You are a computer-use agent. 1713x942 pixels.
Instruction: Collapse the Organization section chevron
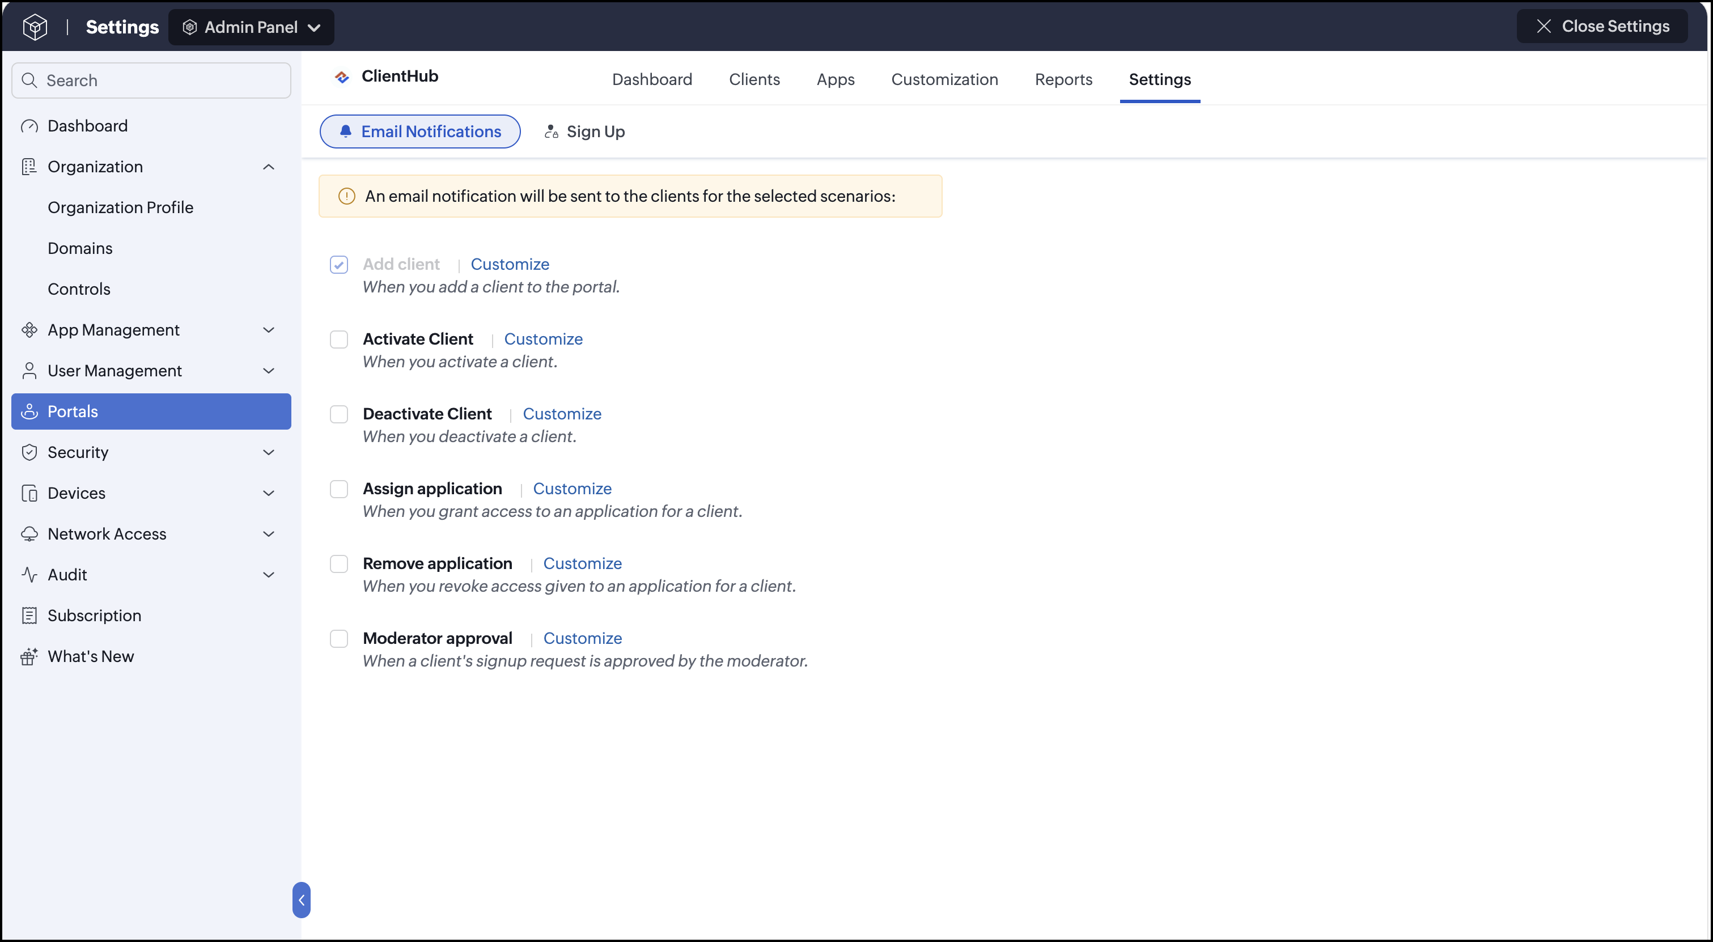click(x=269, y=167)
